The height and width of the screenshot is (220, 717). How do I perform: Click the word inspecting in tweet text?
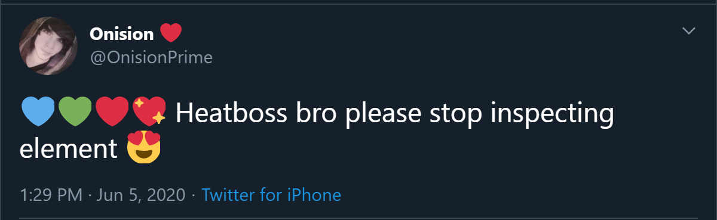tap(553, 115)
